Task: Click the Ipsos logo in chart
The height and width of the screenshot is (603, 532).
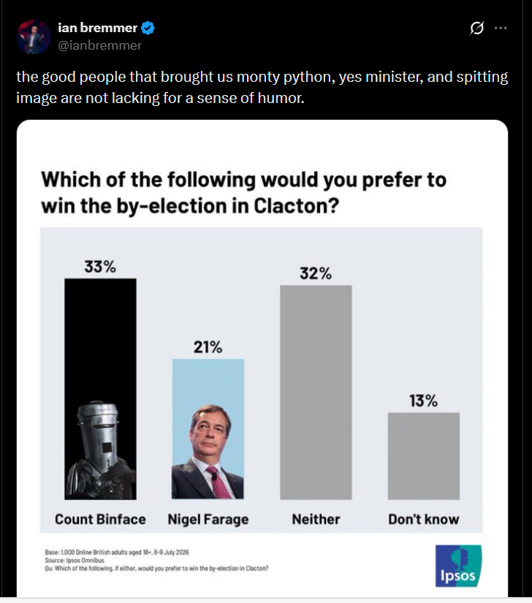Action: (x=457, y=566)
